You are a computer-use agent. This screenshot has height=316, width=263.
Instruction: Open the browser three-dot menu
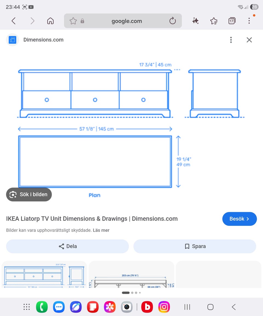(x=249, y=21)
